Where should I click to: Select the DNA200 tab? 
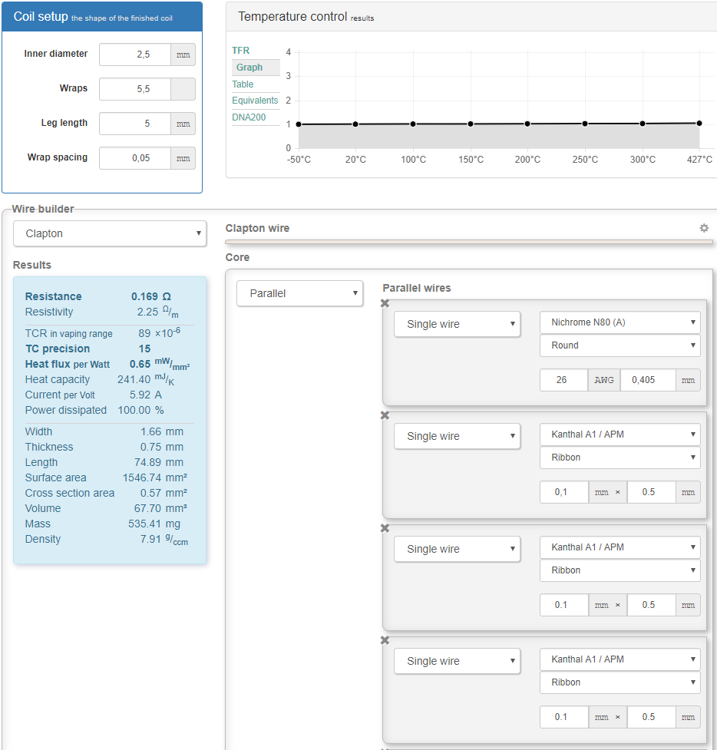click(249, 117)
